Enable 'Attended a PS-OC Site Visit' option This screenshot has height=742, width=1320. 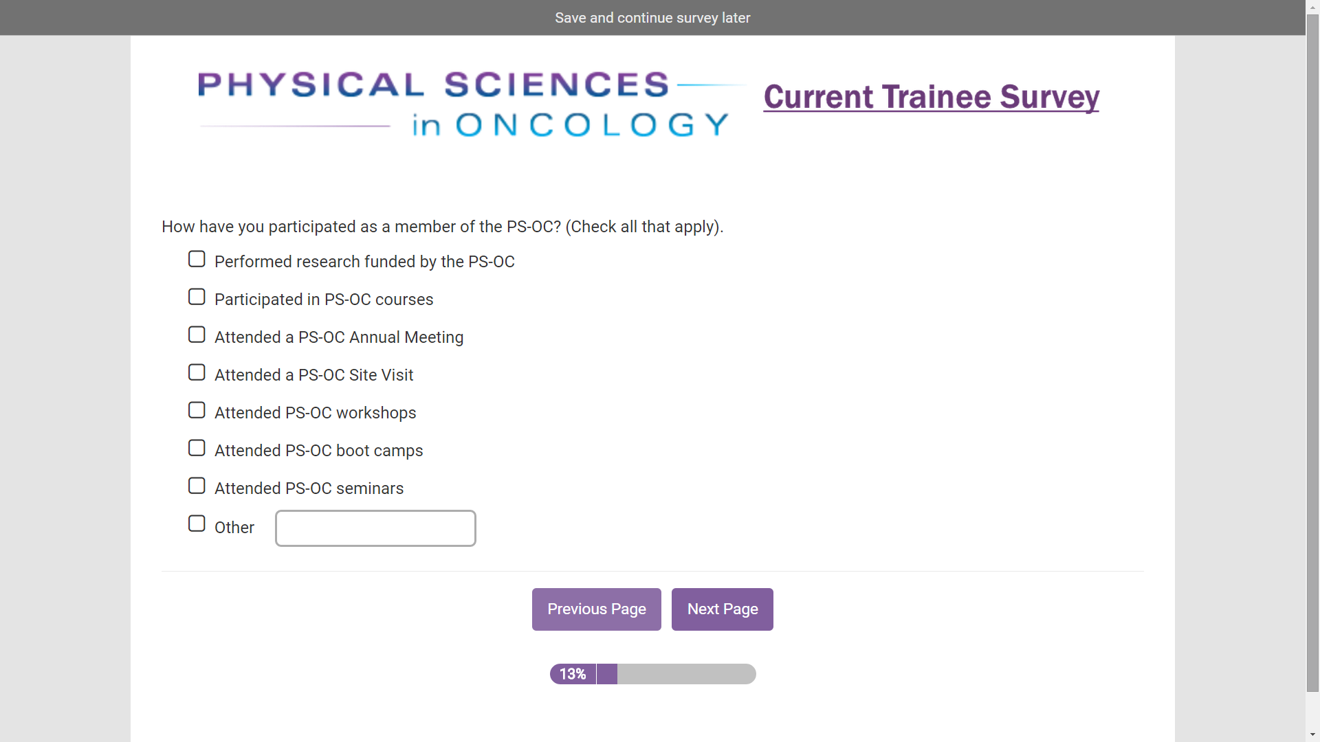pos(197,372)
